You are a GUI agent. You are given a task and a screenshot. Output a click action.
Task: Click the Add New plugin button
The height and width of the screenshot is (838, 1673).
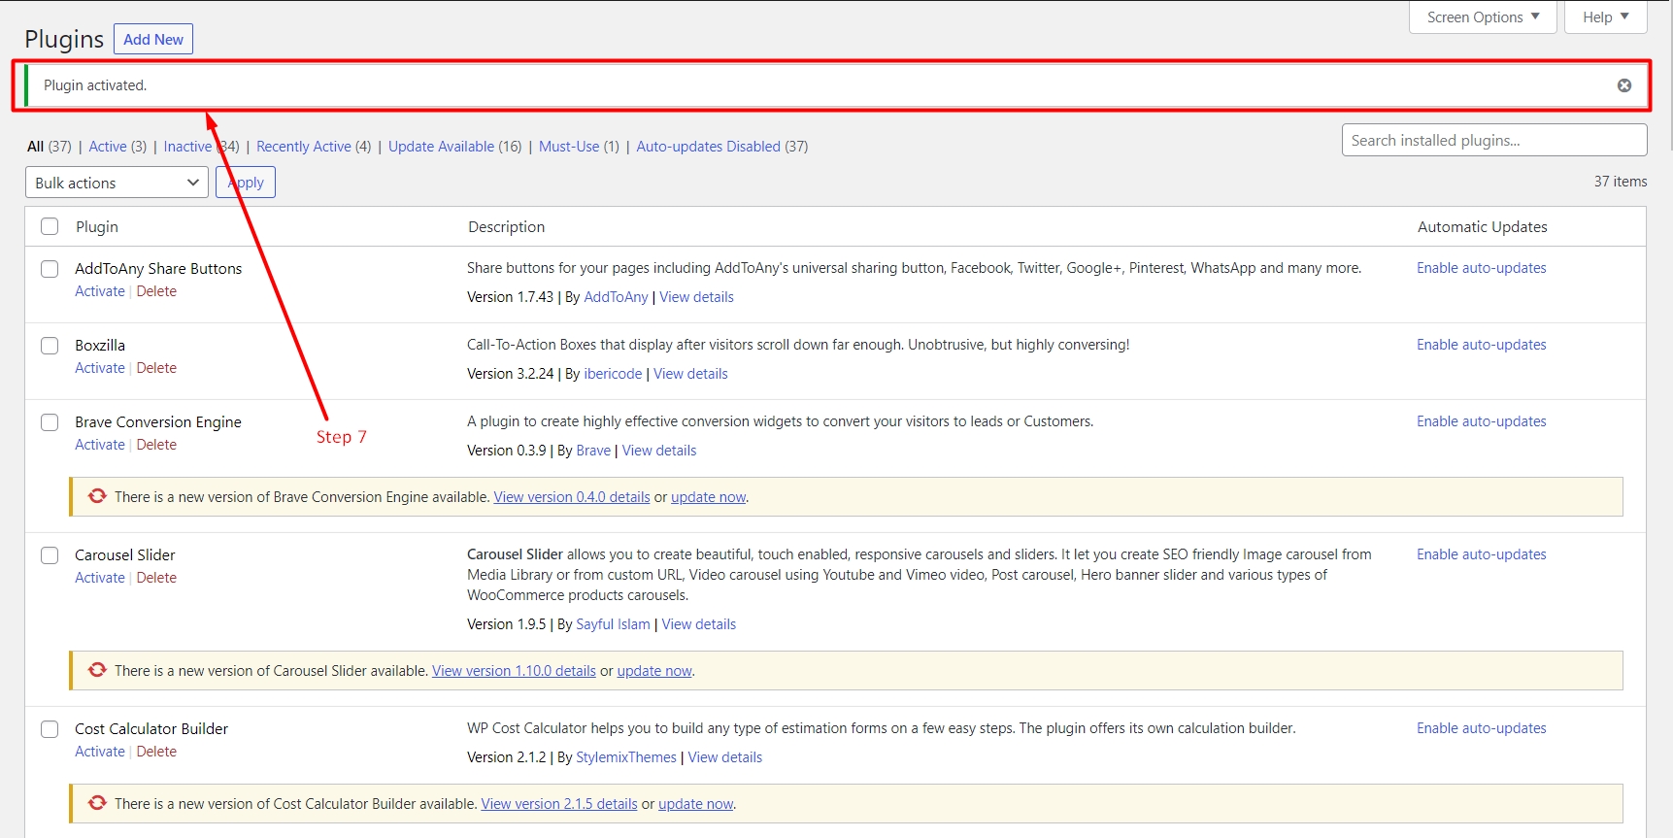point(153,39)
